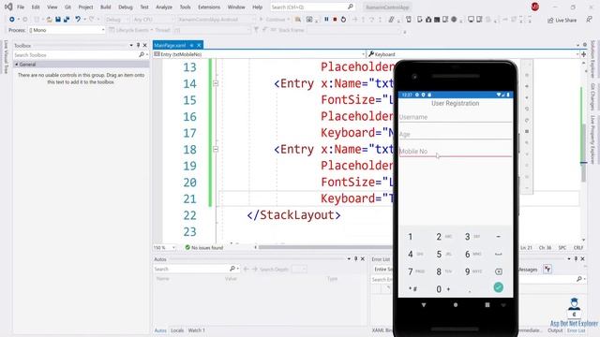Pin the Toolbox panel with pushpin icon
Viewport: 600px width, 337px height.
[x=138, y=45]
